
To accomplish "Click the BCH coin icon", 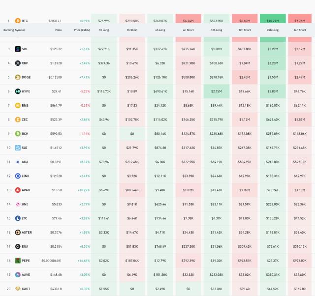I will coord(18,134).
